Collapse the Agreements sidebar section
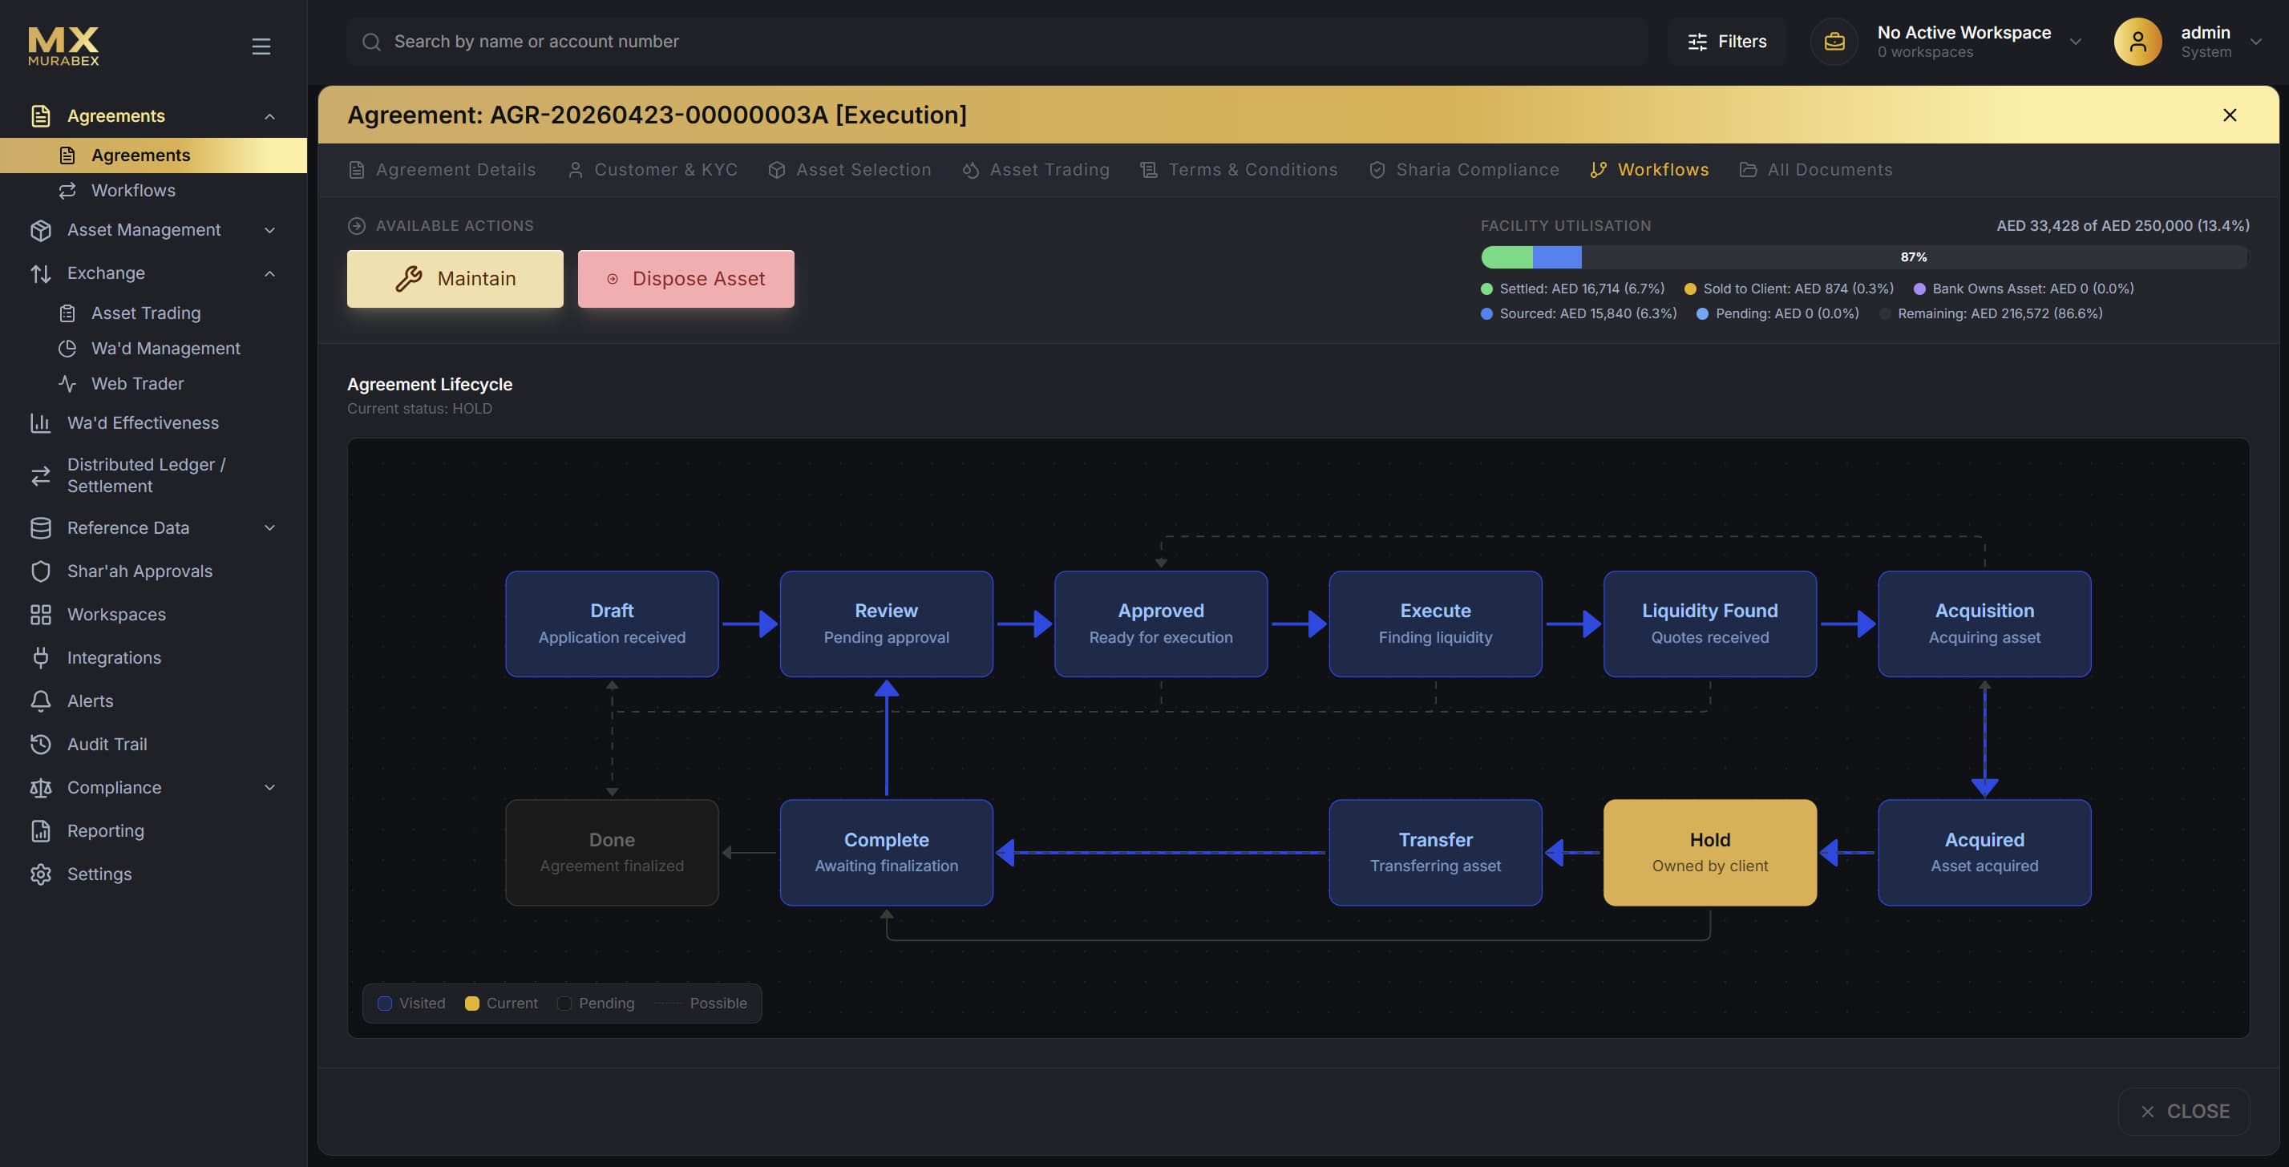2289x1167 pixels. 269,116
